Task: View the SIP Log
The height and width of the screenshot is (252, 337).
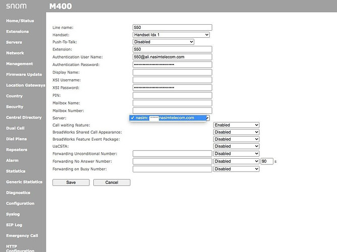Action: click(x=14, y=225)
